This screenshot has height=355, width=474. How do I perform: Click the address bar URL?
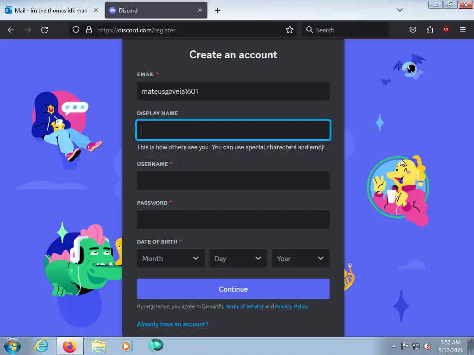pos(136,30)
